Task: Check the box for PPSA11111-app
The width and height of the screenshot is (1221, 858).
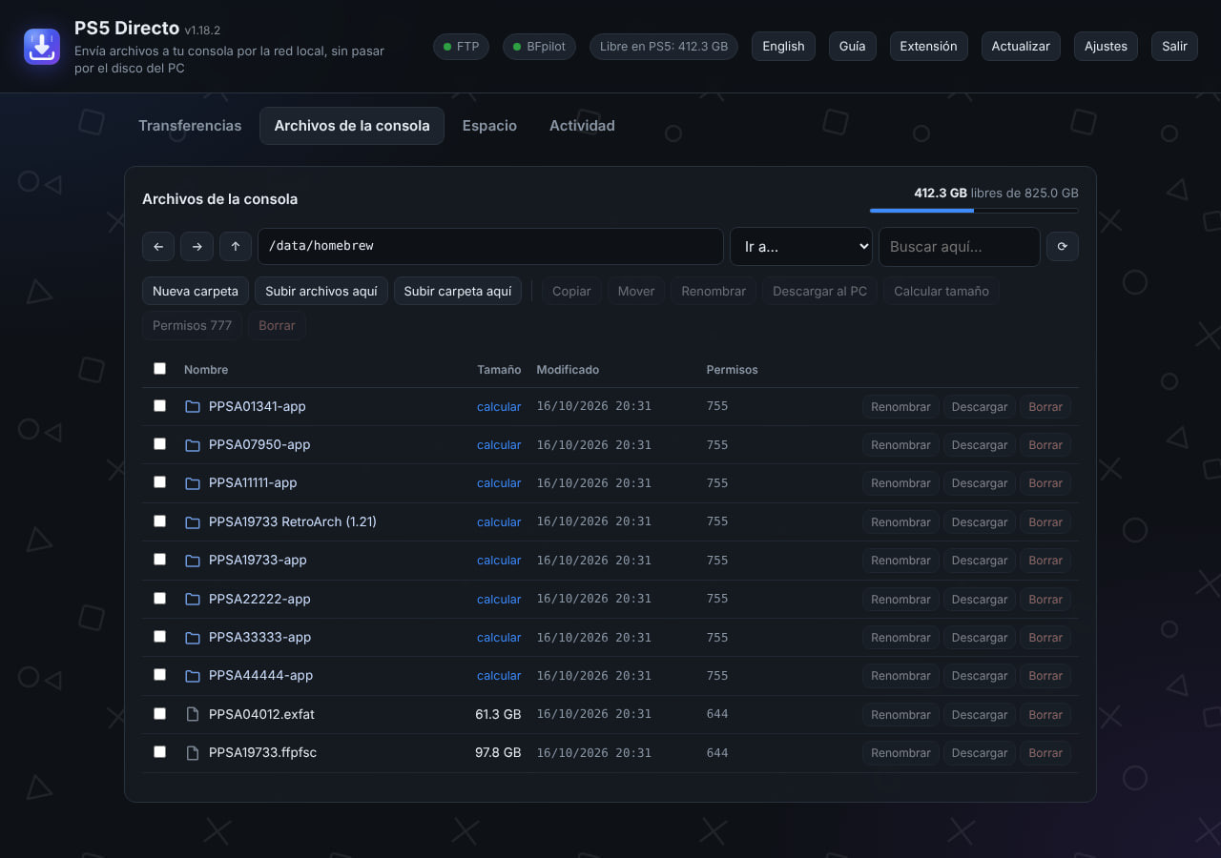Action: (159, 482)
